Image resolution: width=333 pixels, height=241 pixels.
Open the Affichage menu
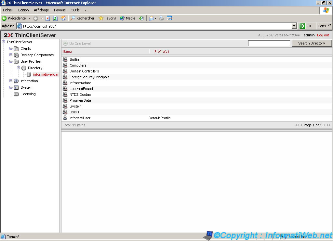pyautogui.click(x=41, y=10)
